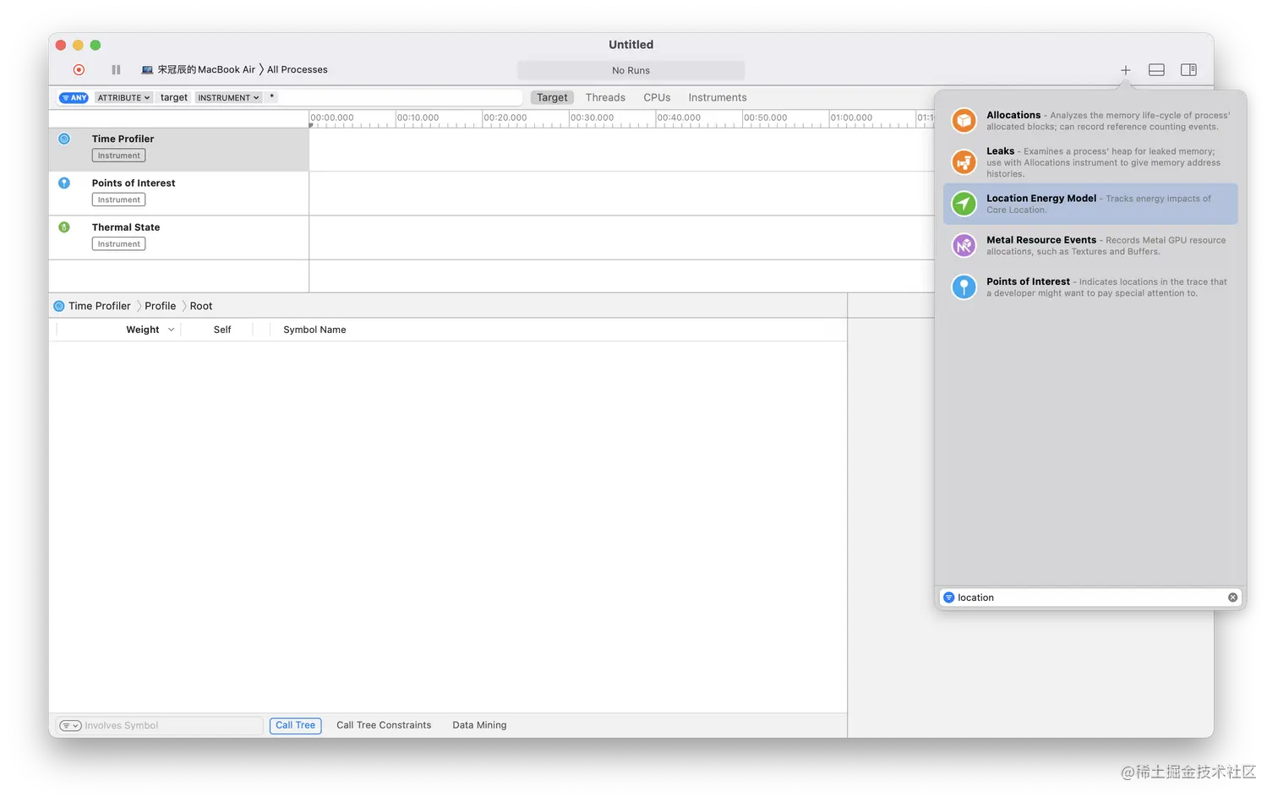Toggle the ANY filter token
This screenshot has height=802, width=1278.
click(x=74, y=98)
